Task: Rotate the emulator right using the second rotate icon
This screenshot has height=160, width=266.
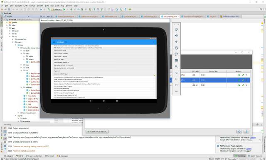Action: (176, 54)
